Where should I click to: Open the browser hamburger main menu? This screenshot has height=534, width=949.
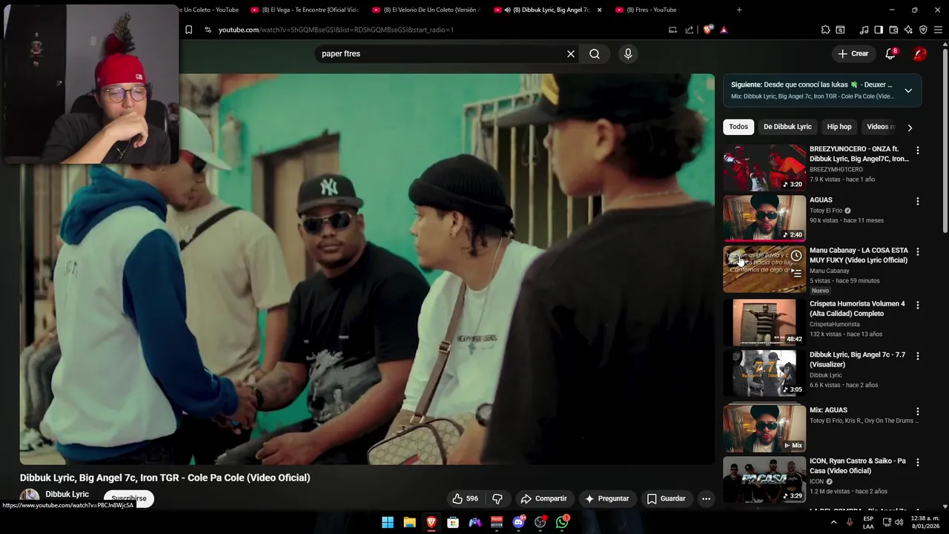[x=938, y=30]
